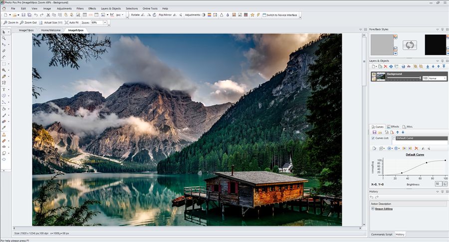
Task: Switch to the Home/Welcome tab
Action: (51, 30)
